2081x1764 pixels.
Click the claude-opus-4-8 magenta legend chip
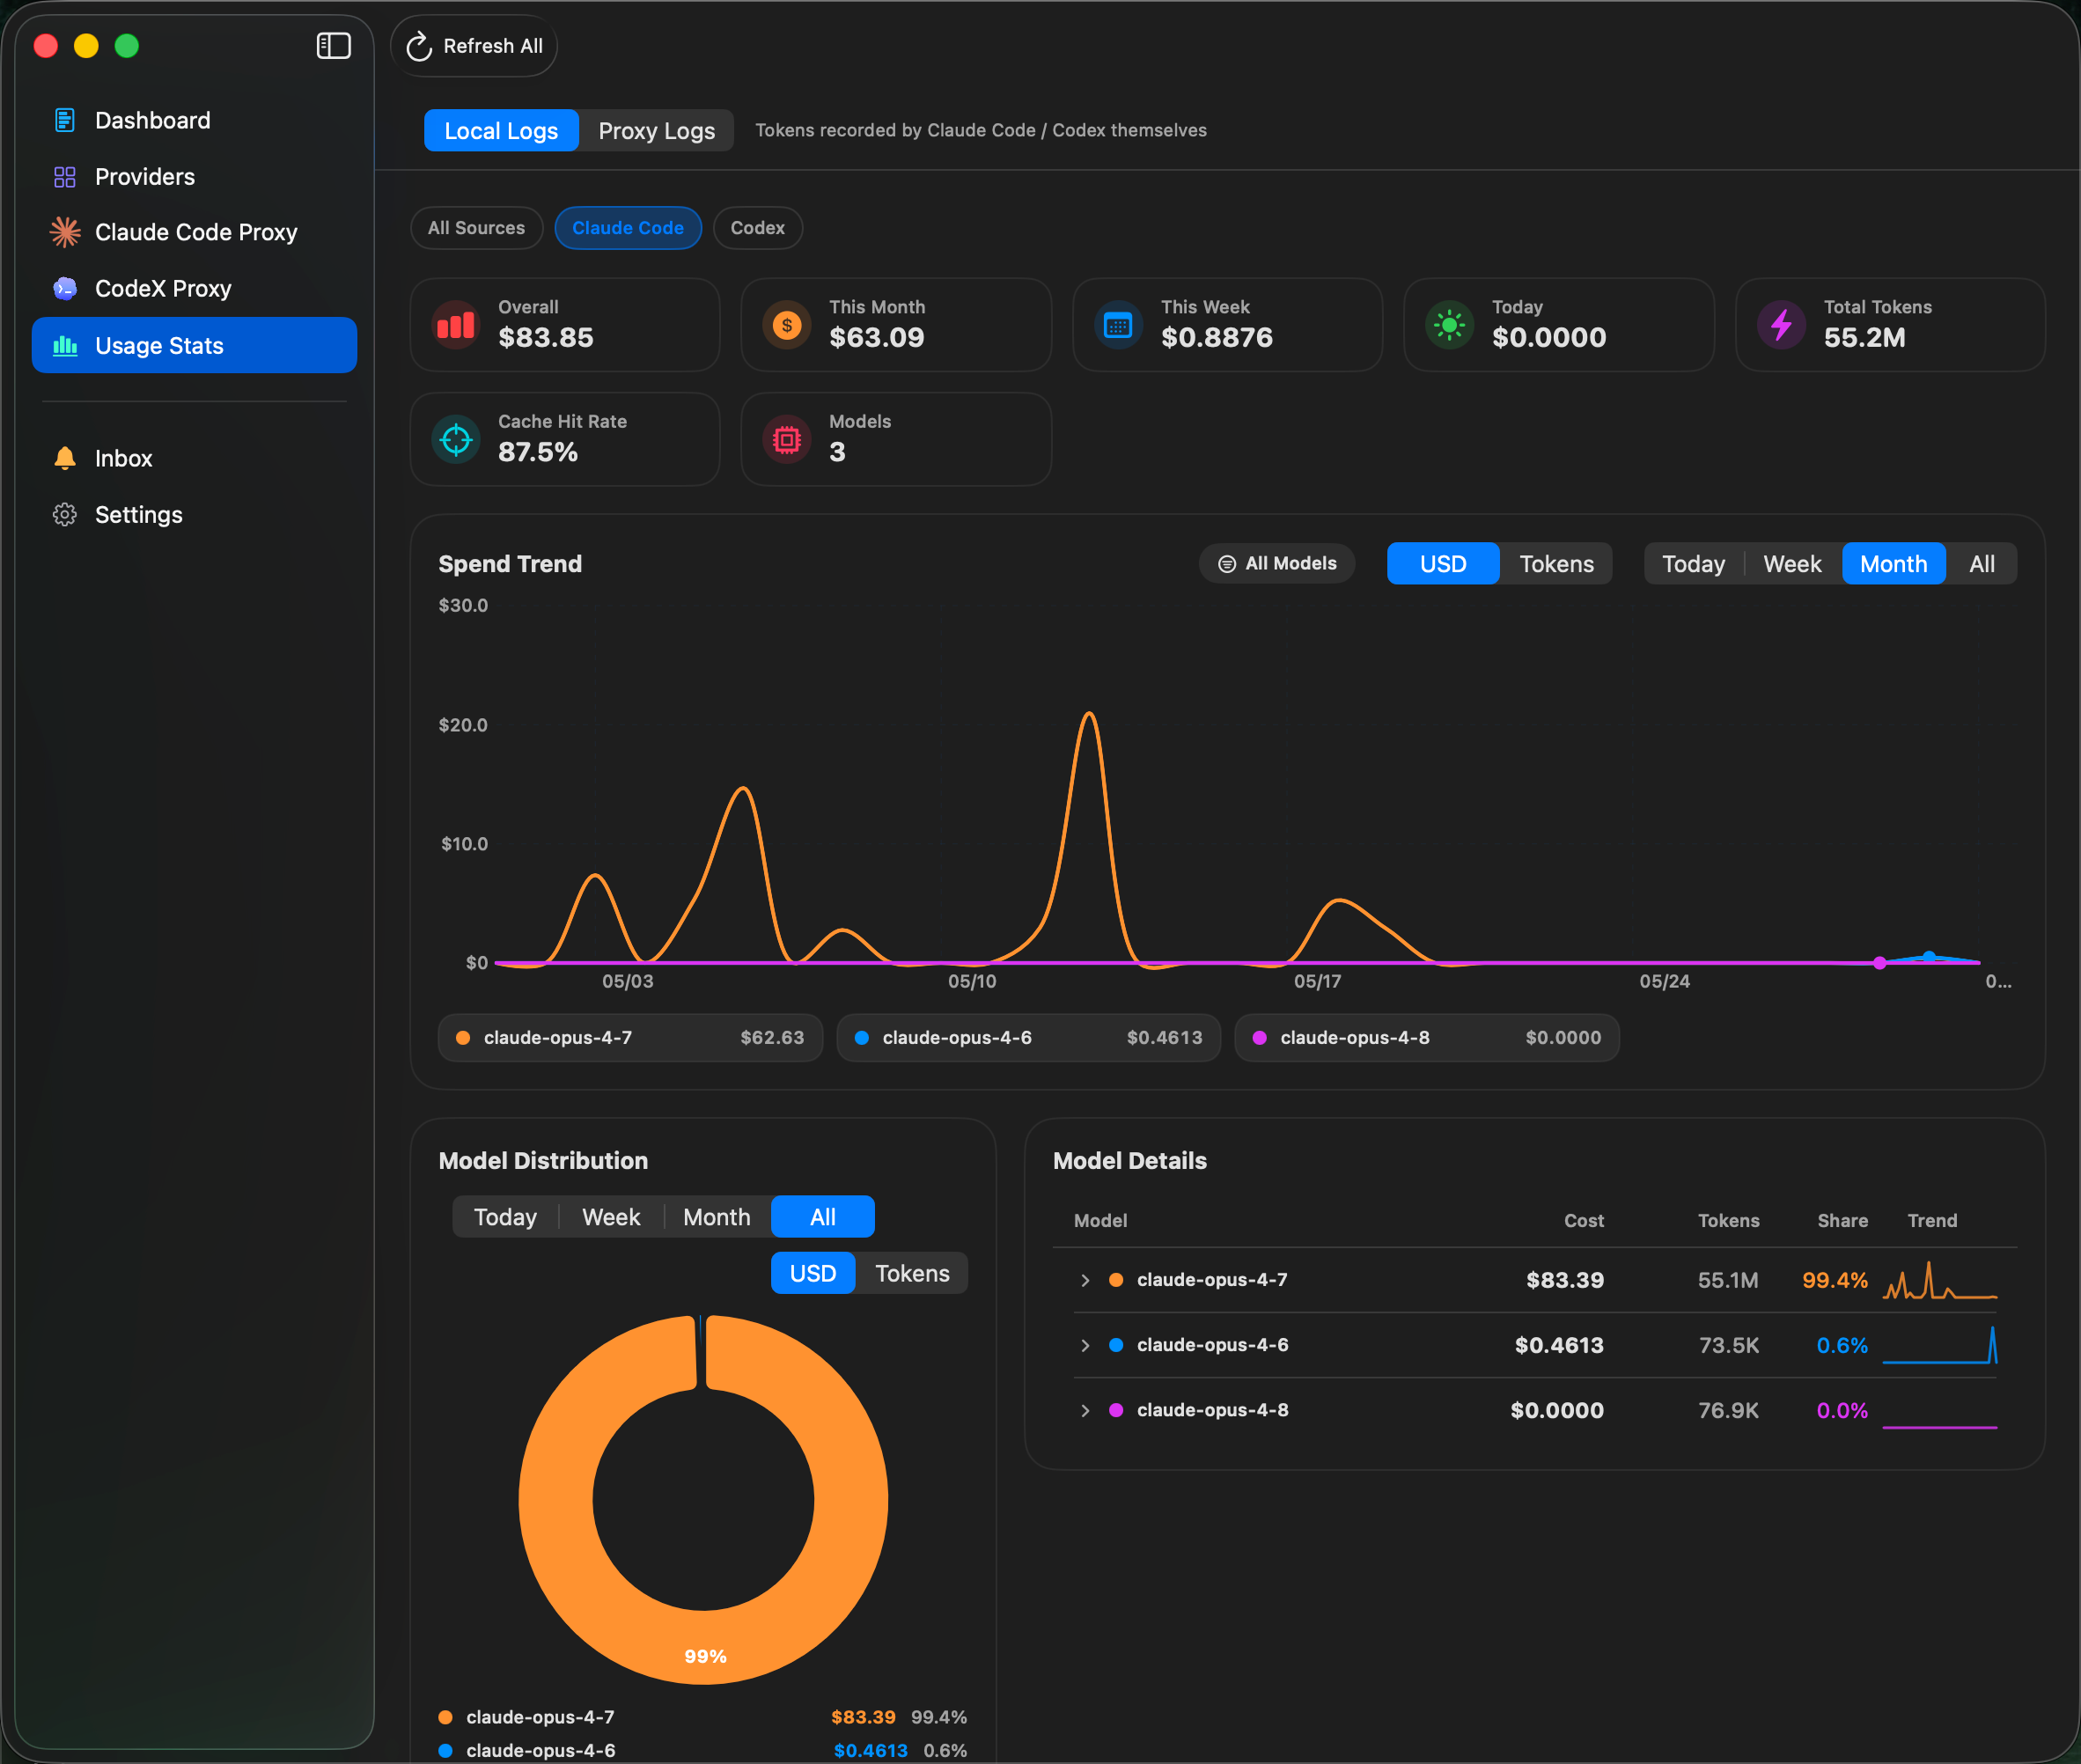coord(1427,1038)
